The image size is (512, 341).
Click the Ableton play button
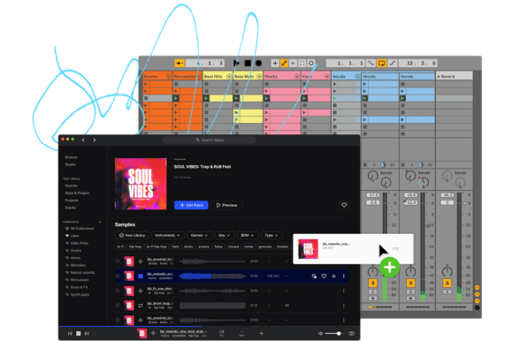point(236,63)
